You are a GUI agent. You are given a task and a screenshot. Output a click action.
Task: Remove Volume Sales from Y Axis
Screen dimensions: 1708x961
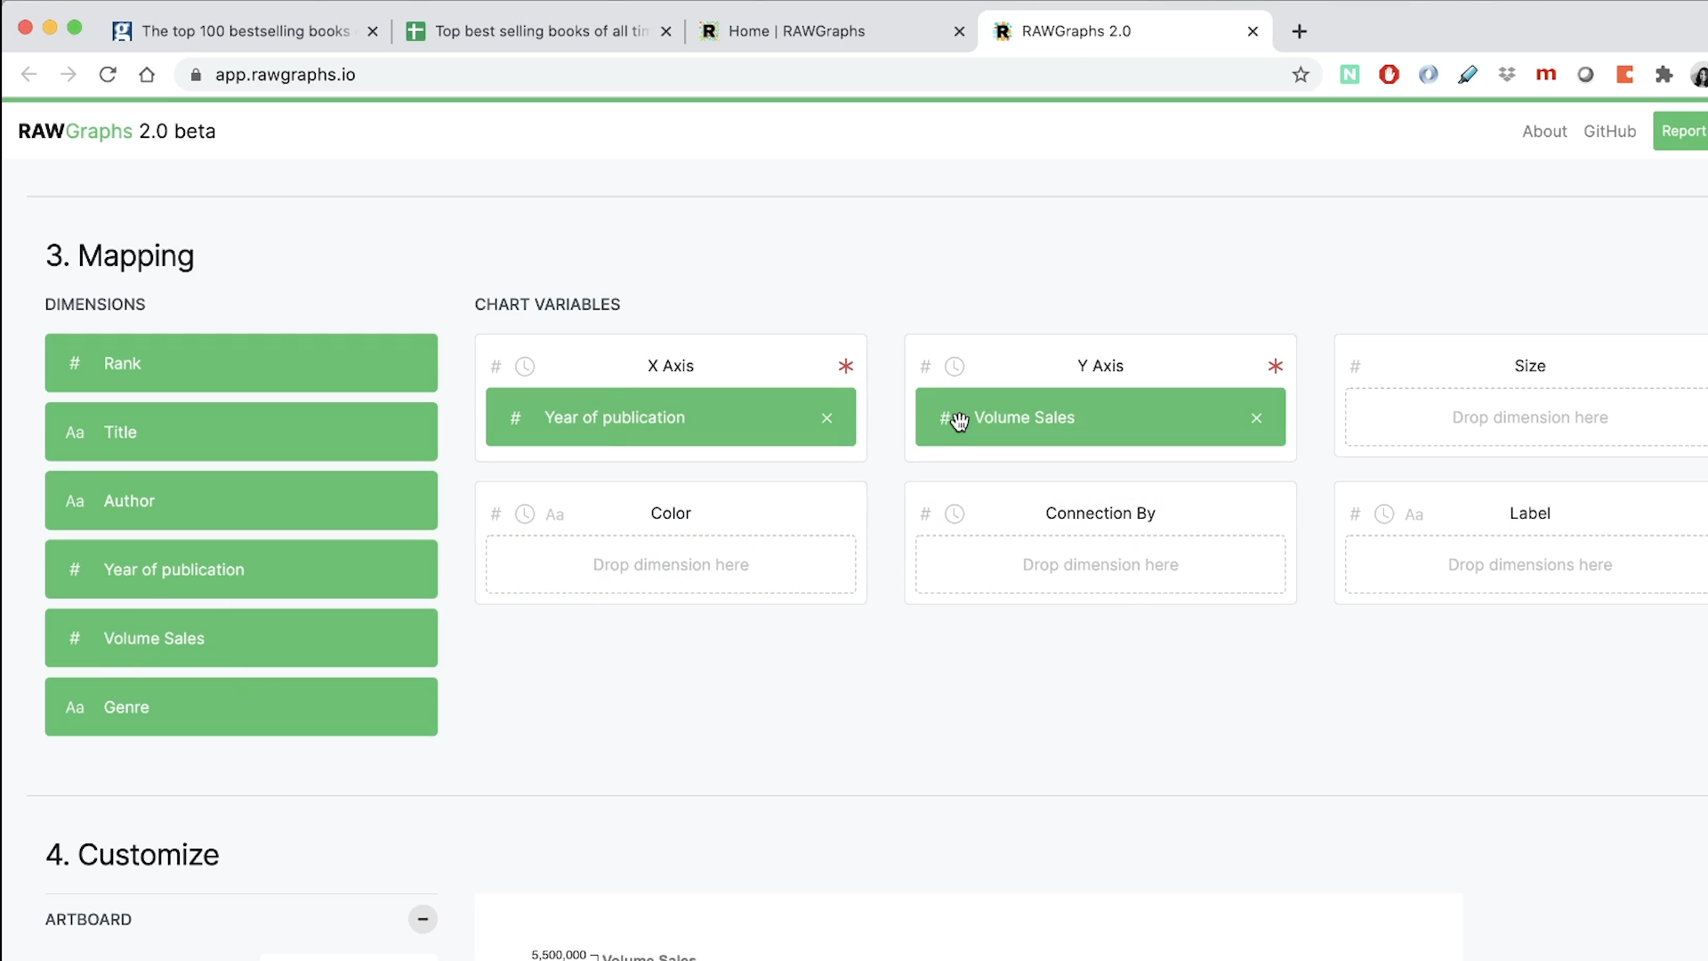1256,418
